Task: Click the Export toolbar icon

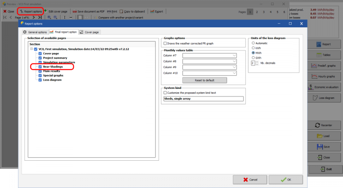Action: tap(152, 11)
